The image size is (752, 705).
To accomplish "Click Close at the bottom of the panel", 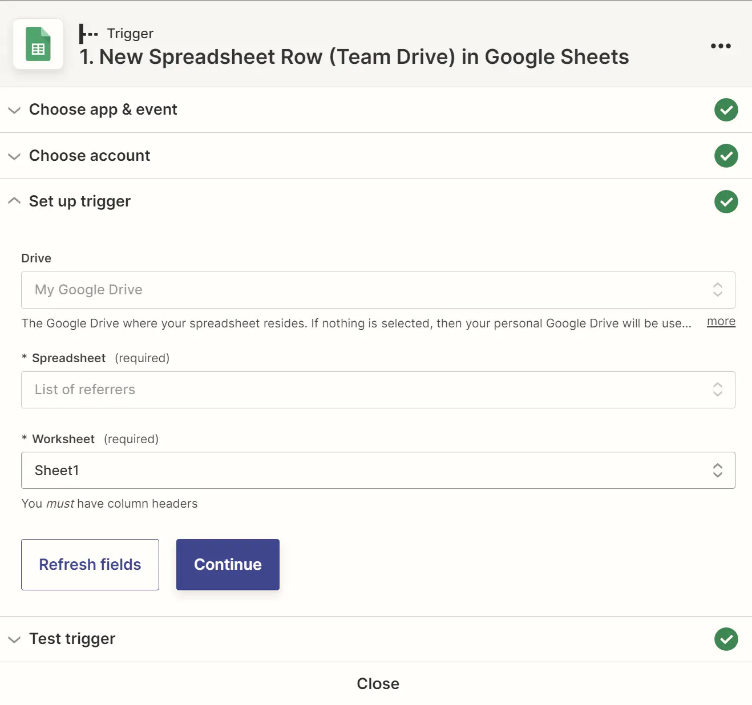I will pyautogui.click(x=378, y=683).
